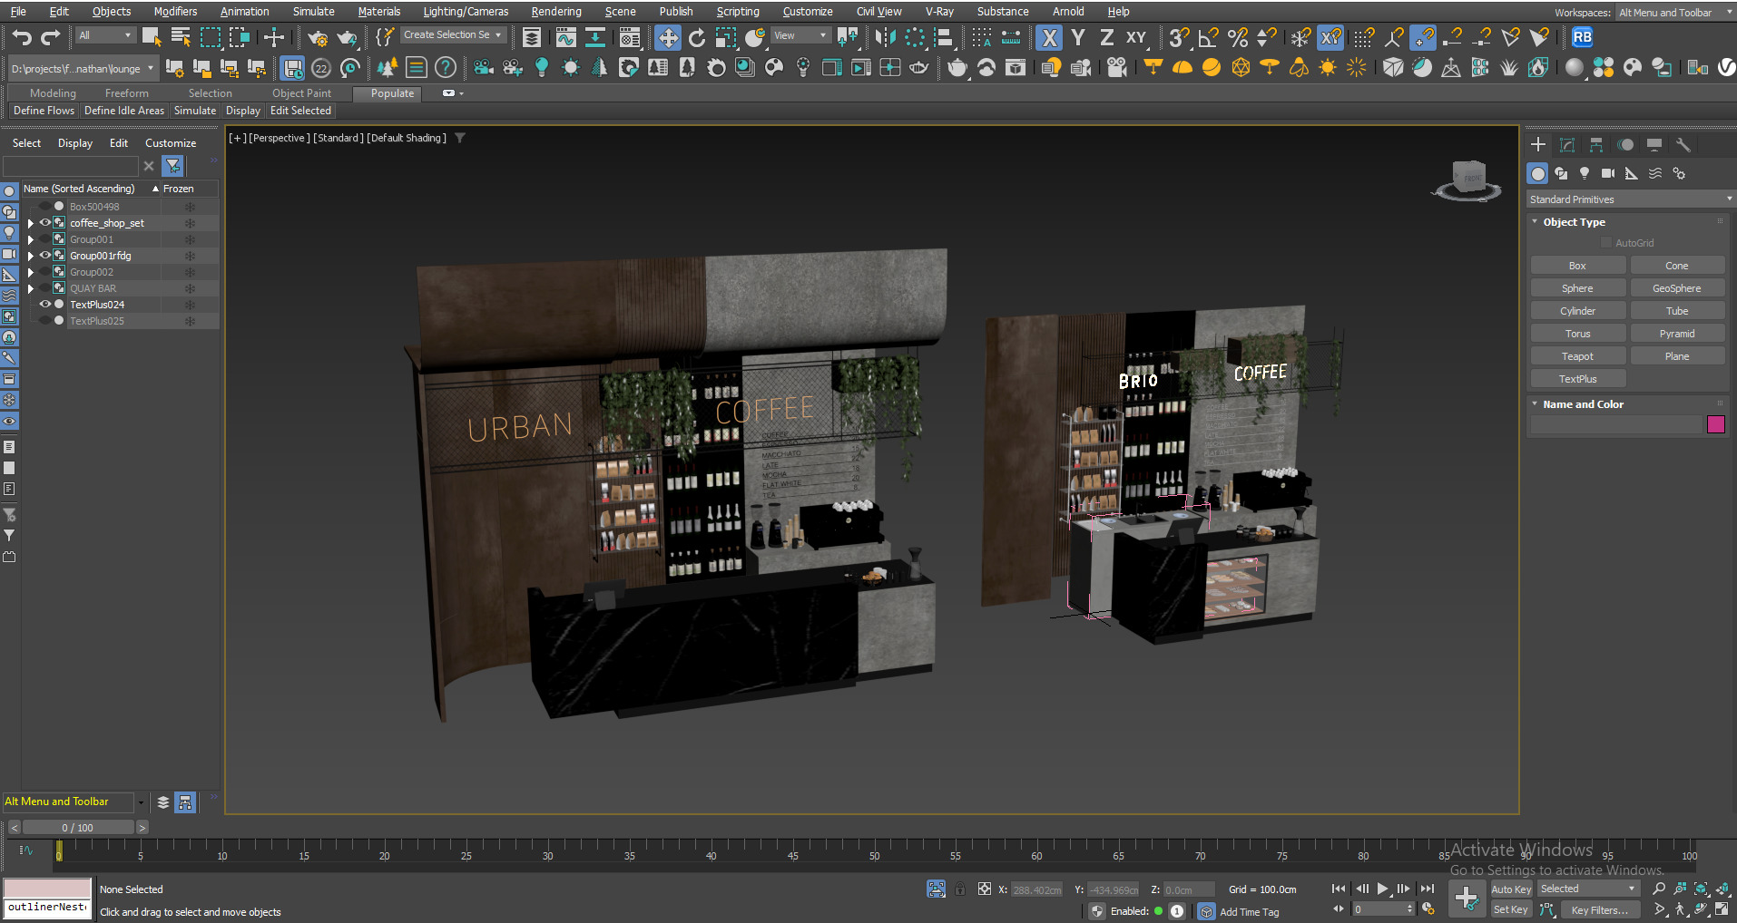The image size is (1737, 923).
Task: Click the V-Ray logo icon
Action: (x=1726, y=68)
